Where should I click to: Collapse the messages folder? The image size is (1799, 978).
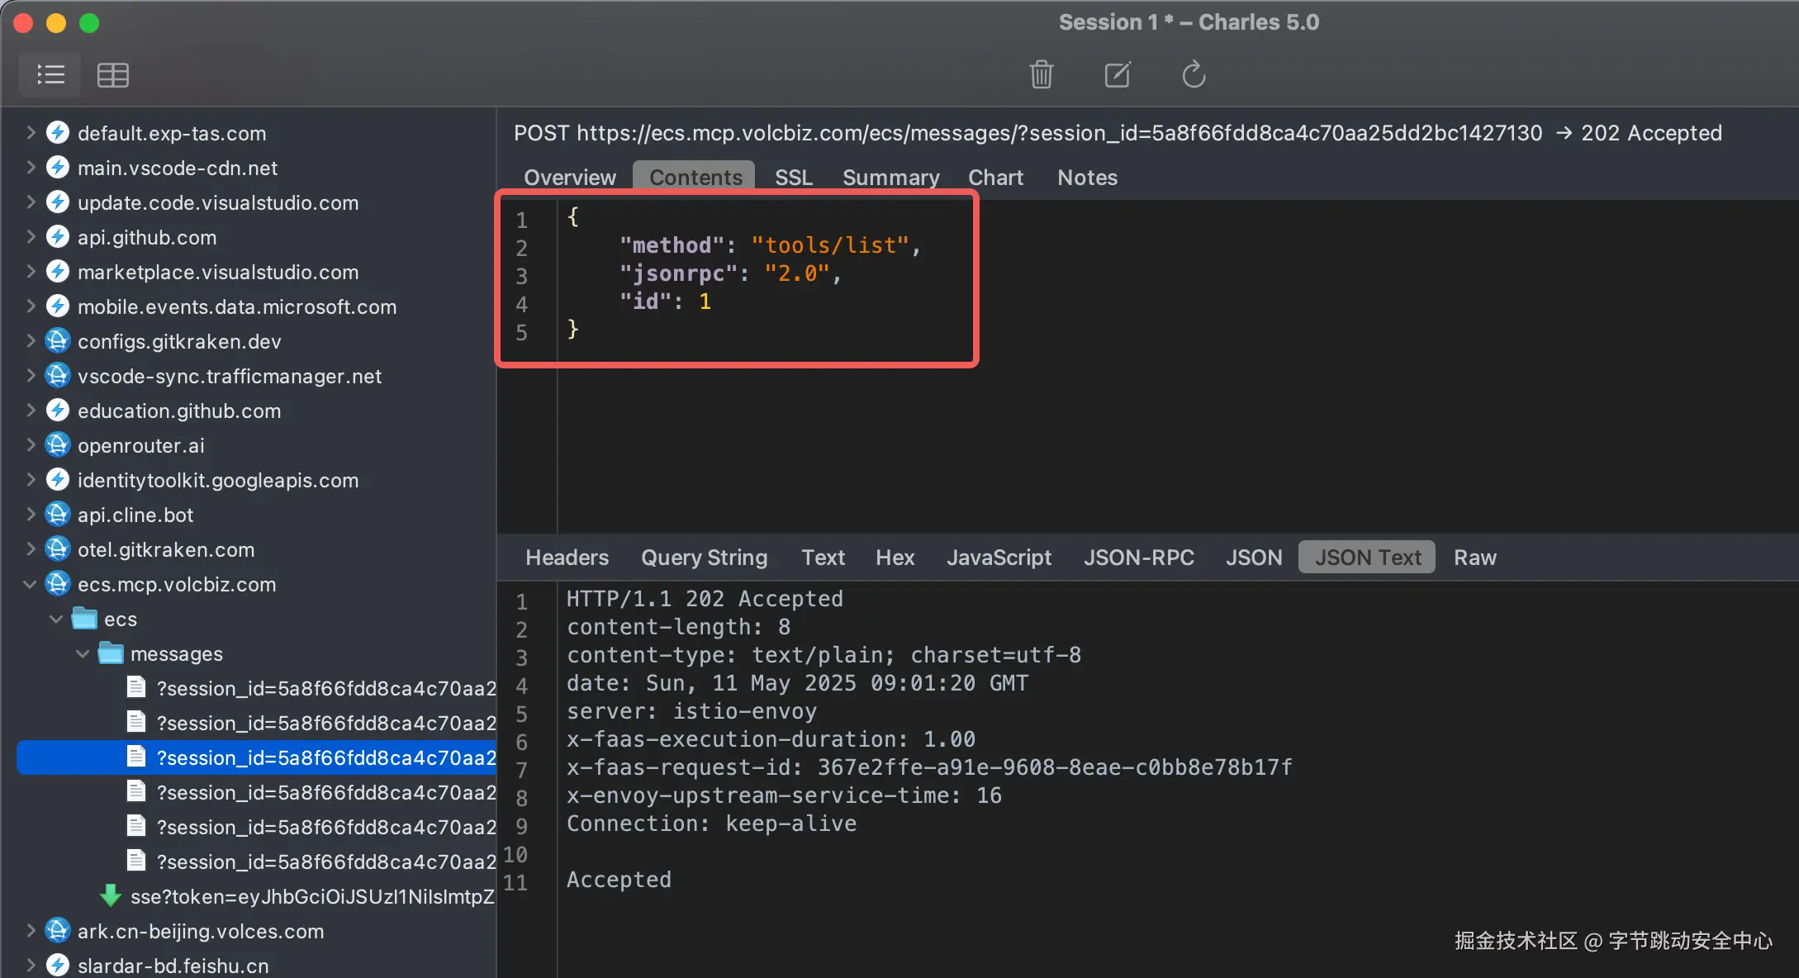pyautogui.click(x=83, y=653)
